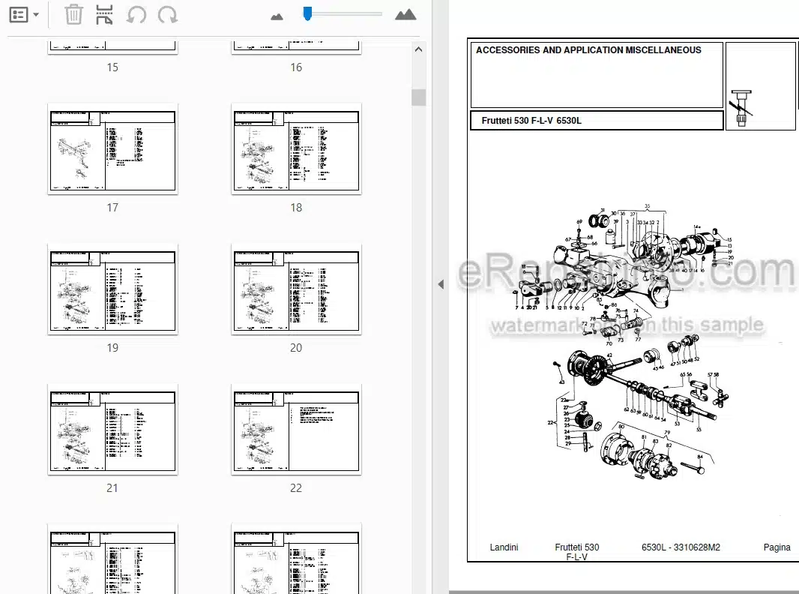Click page label 15

pyautogui.click(x=112, y=67)
